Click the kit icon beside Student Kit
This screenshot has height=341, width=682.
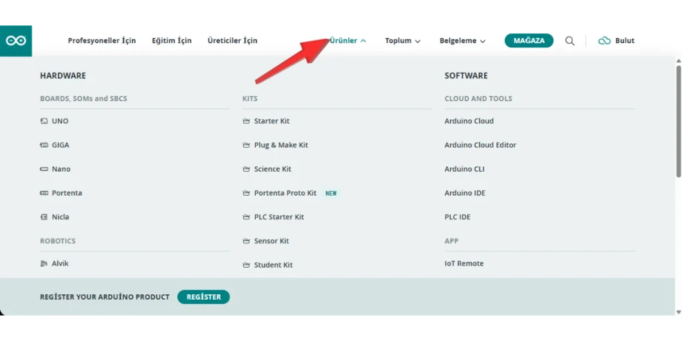[246, 265]
